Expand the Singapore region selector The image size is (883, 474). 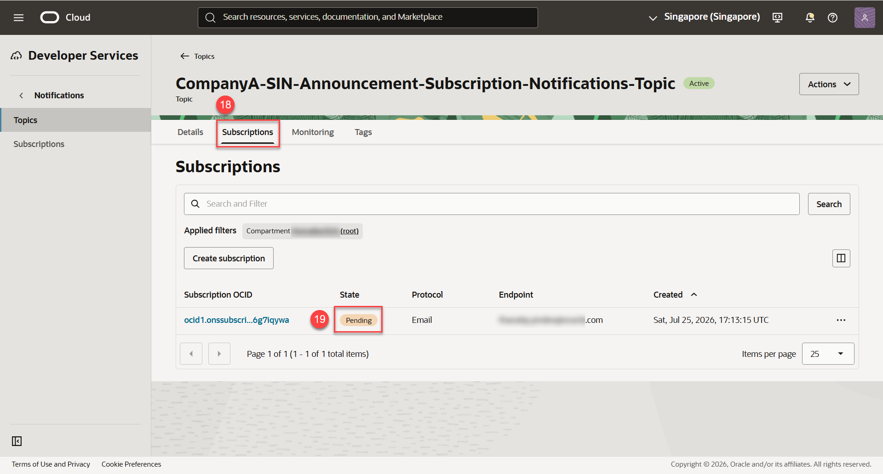tap(704, 17)
